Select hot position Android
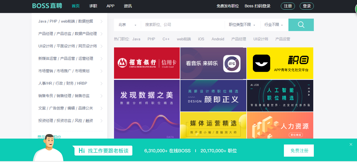This screenshot has width=357, height=162. click(x=218, y=39)
